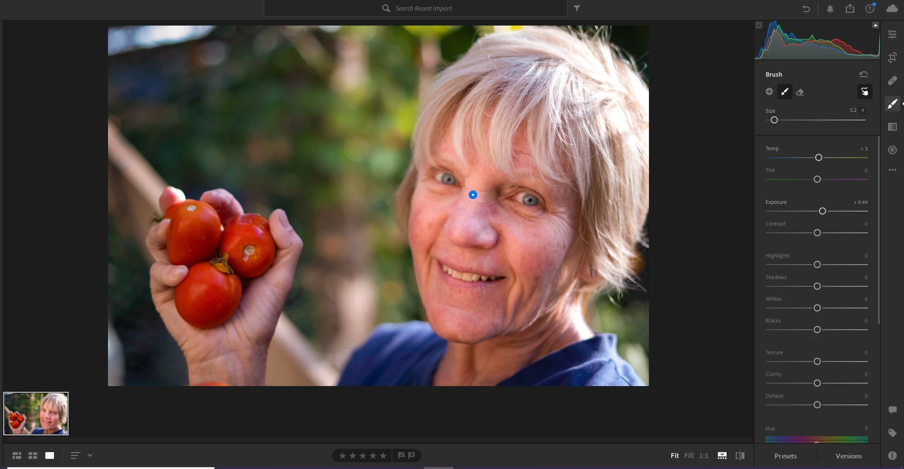Screen dimensions: 904x469
Task: Toggle show original compare view
Action: pyautogui.click(x=740, y=456)
